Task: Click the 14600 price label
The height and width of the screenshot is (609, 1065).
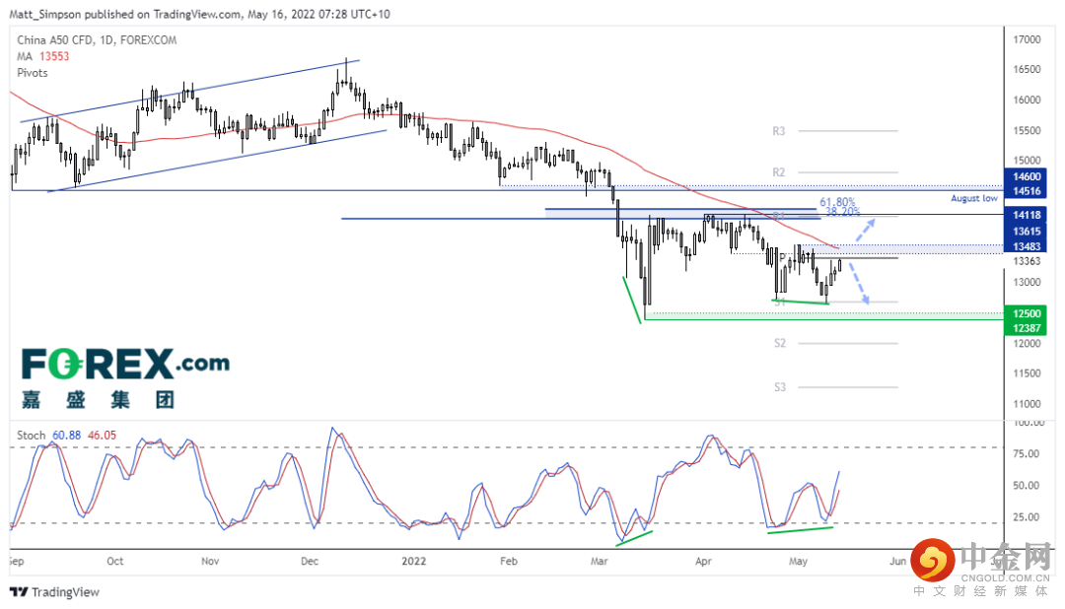Action: pos(1027,176)
